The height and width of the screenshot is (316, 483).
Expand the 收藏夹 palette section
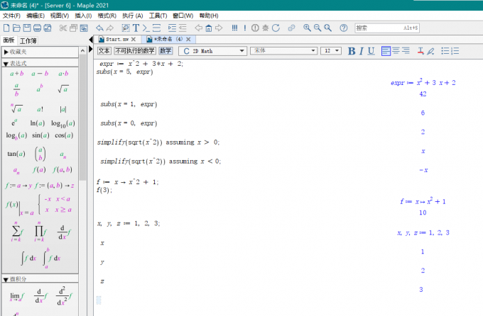pos(6,52)
